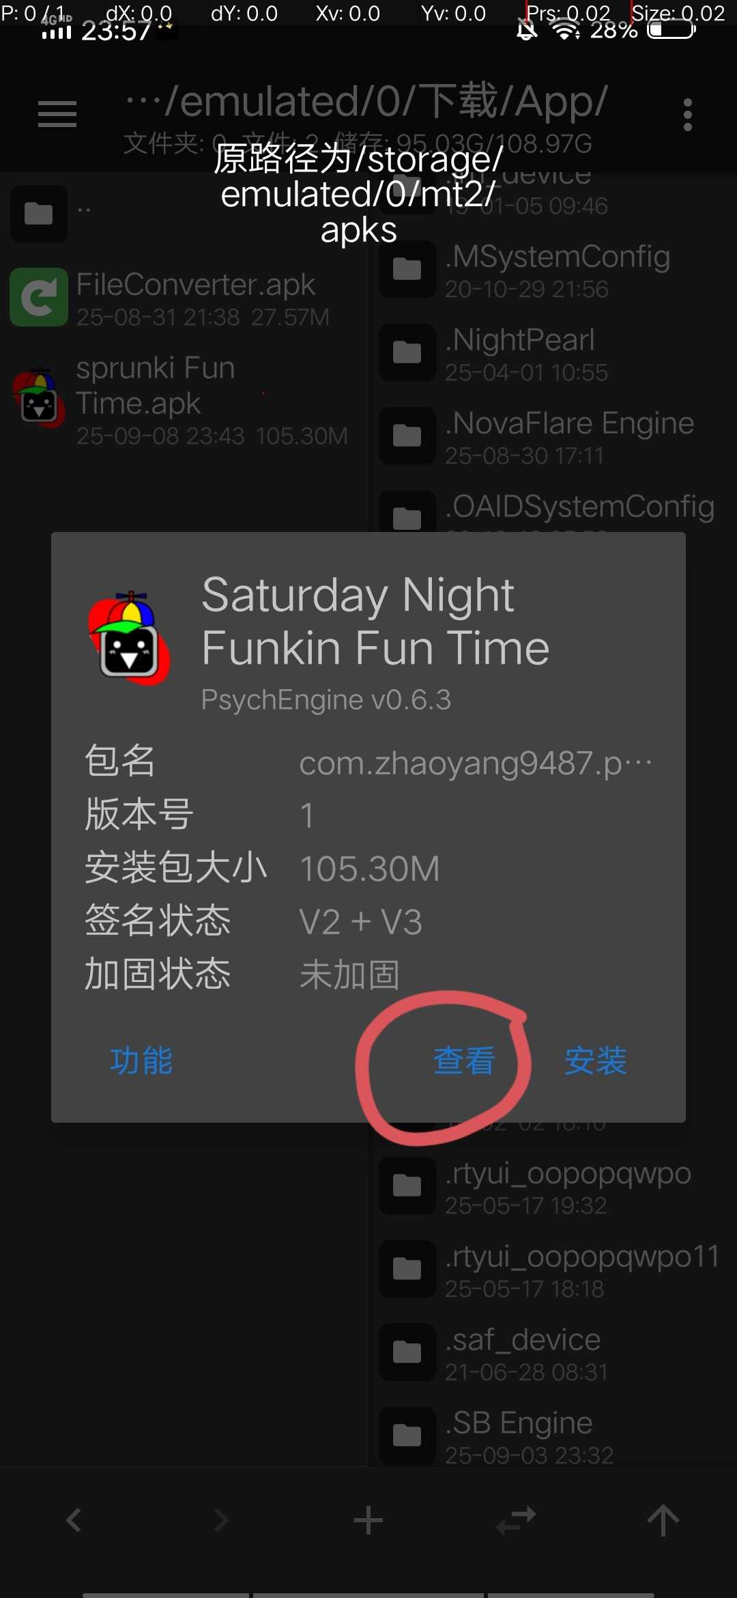This screenshot has height=1598, width=737.
Task: Click the 查看 button in dialog
Action: tap(464, 1061)
